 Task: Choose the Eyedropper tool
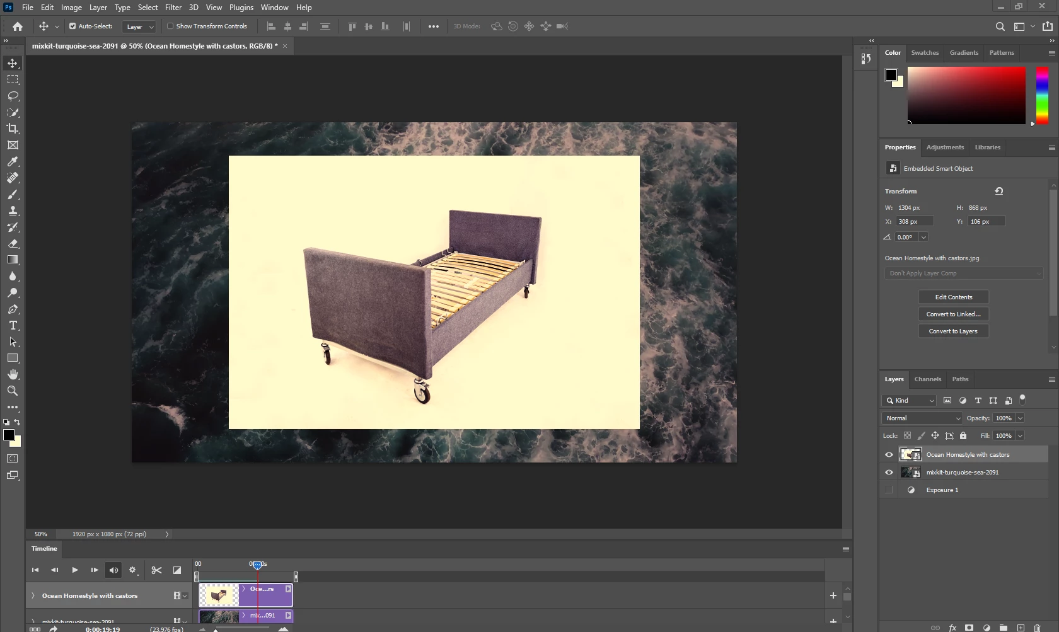coord(13,161)
